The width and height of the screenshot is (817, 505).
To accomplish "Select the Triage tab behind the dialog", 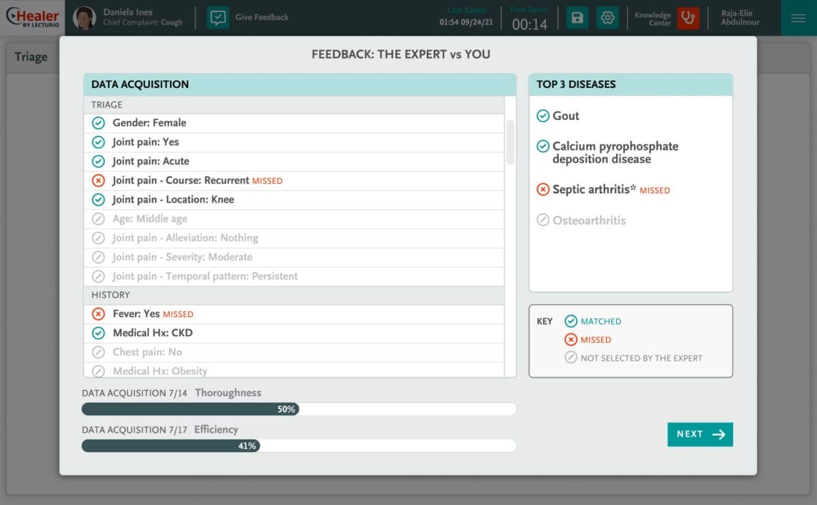I will click(x=31, y=57).
